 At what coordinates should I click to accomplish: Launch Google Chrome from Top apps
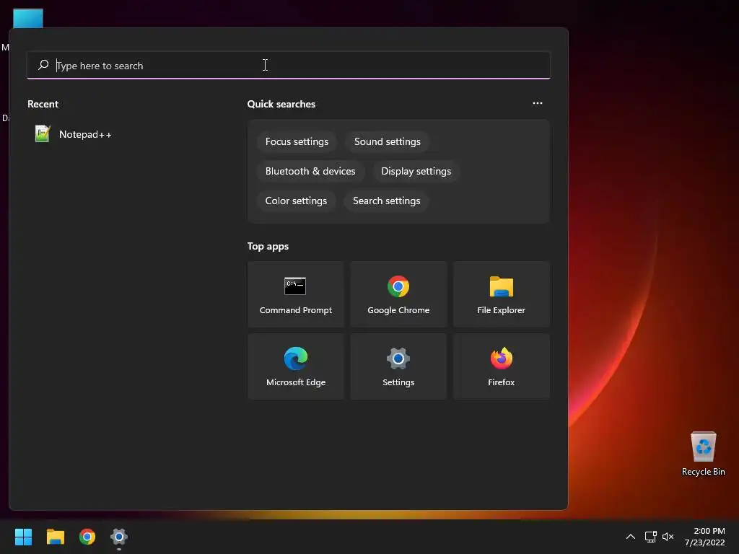398,294
